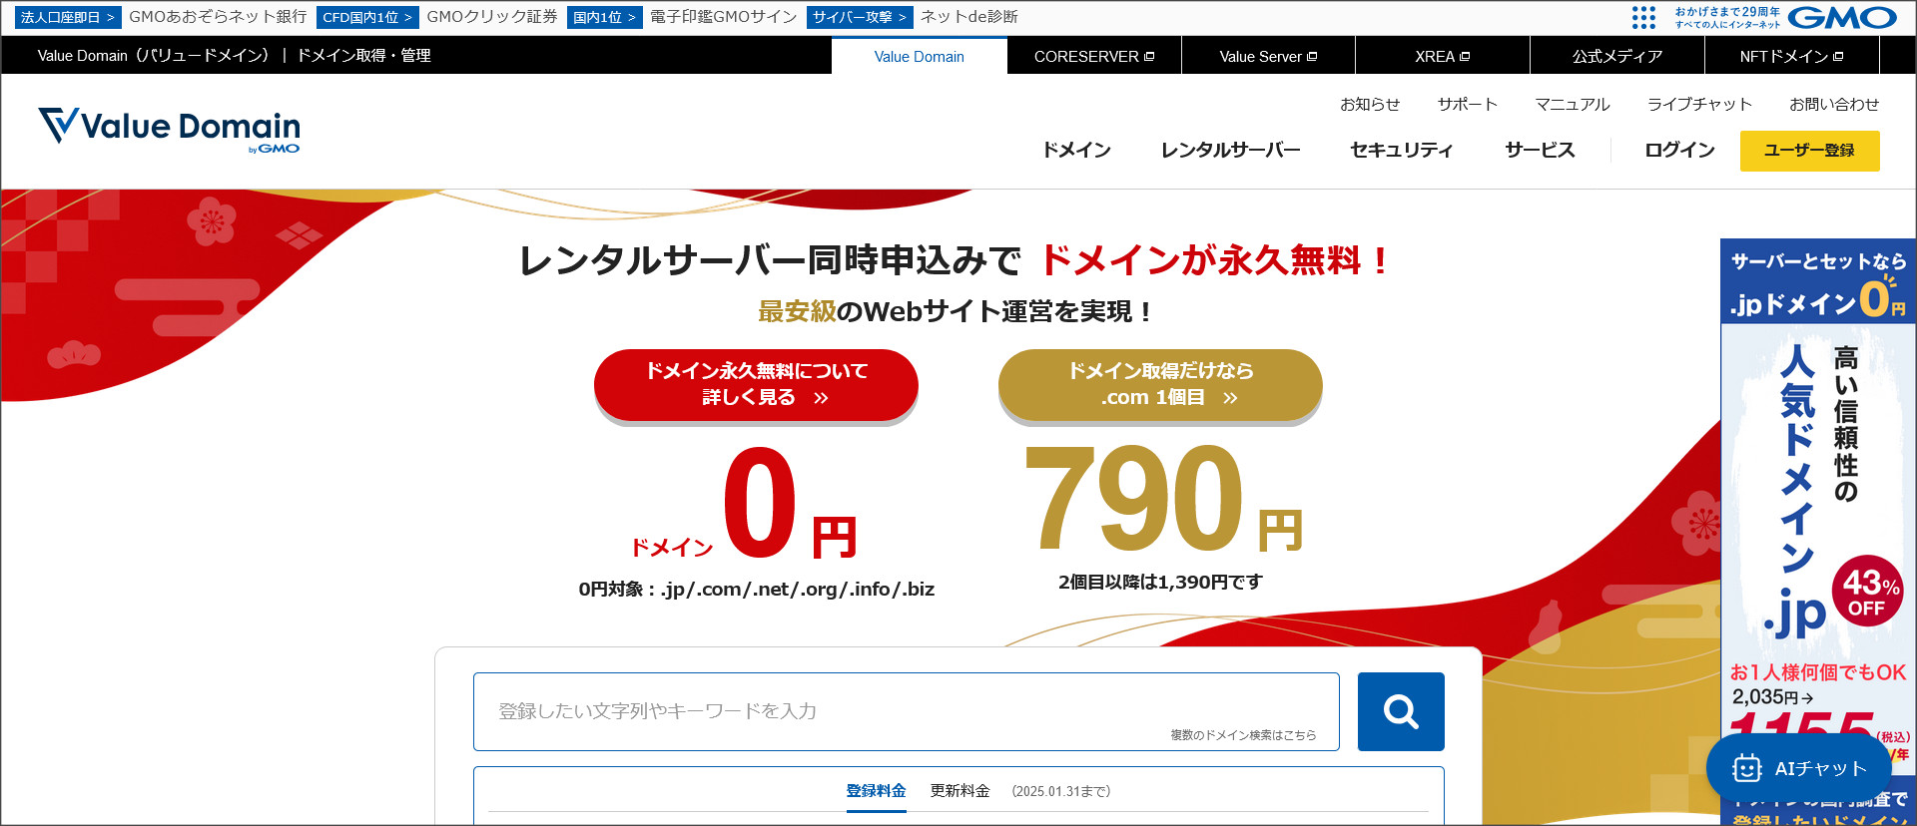Click the 法人口座即日 badge
1917x826 pixels.
coord(68,17)
